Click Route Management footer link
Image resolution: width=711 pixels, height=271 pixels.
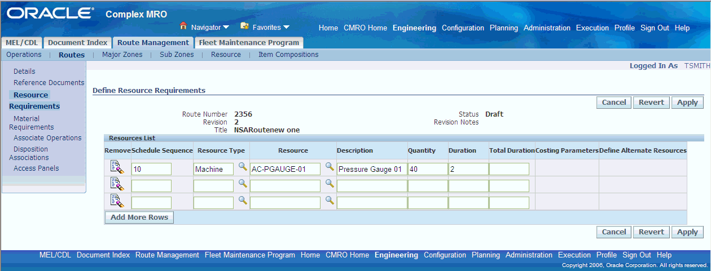click(167, 255)
